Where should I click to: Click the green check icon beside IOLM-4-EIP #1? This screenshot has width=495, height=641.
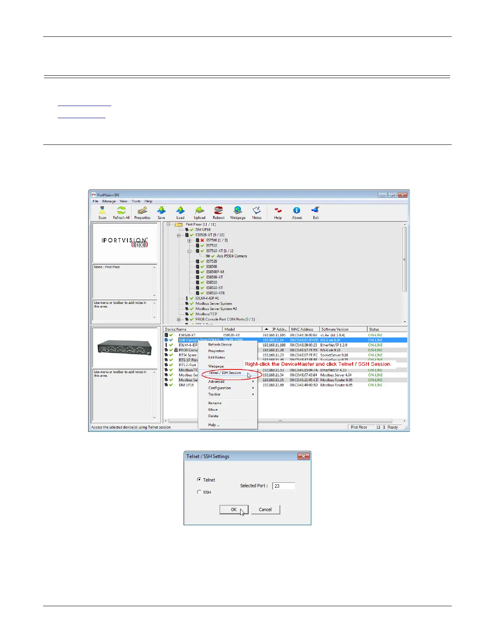pos(192,299)
